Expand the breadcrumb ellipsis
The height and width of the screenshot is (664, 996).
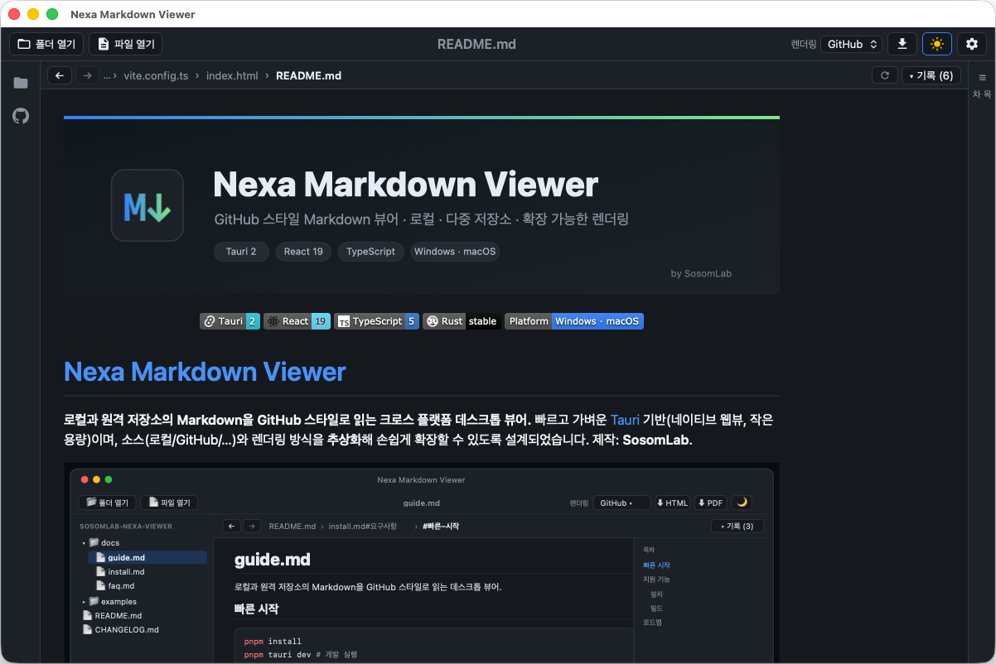click(107, 75)
